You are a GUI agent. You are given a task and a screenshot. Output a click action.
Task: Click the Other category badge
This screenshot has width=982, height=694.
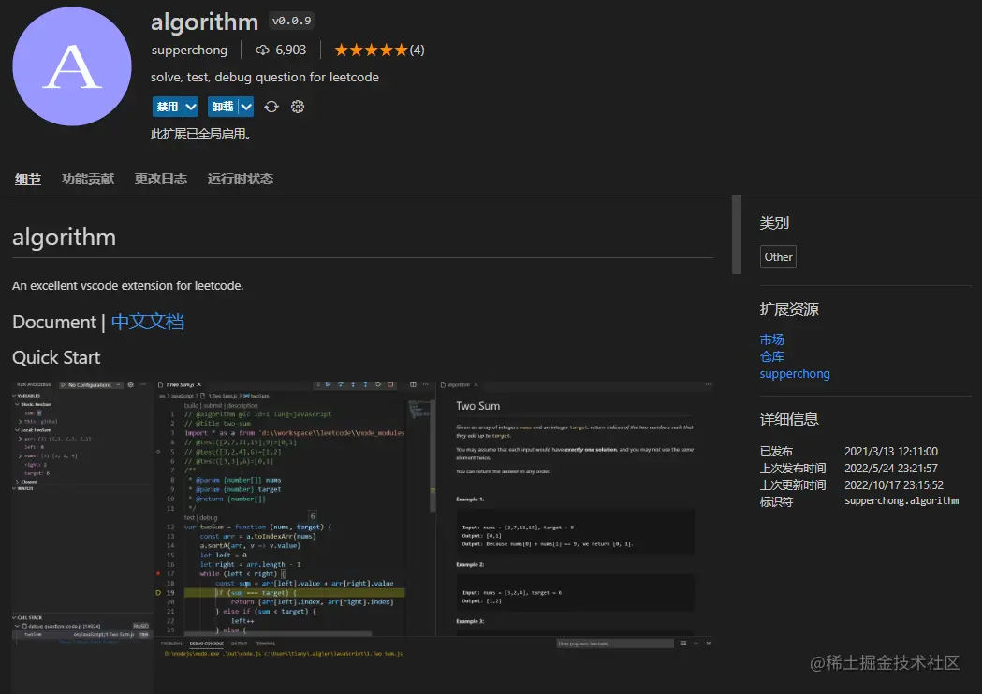tap(779, 256)
